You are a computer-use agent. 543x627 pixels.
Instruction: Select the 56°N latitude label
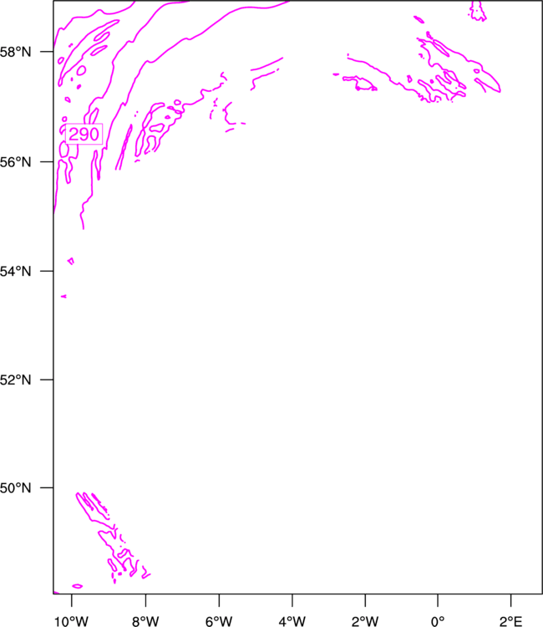pyautogui.click(x=15, y=162)
